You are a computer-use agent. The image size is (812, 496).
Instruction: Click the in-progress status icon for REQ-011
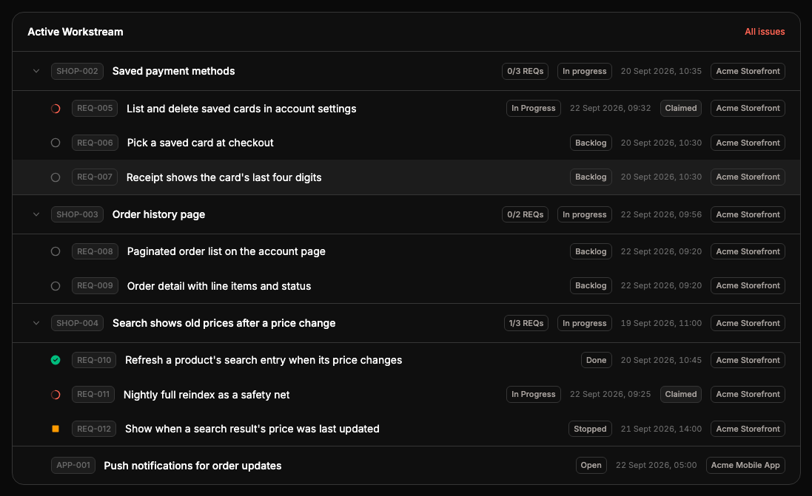click(x=56, y=395)
